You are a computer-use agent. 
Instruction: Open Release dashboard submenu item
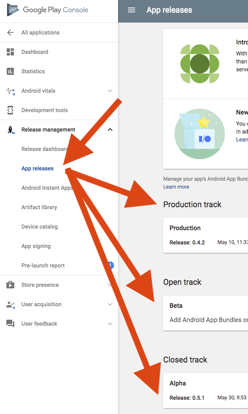pyautogui.click(x=44, y=149)
